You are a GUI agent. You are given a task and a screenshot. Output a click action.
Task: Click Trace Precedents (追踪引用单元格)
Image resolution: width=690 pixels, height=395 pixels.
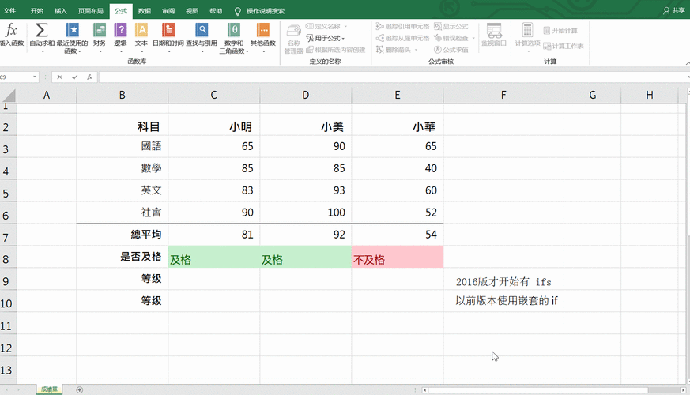[402, 26]
